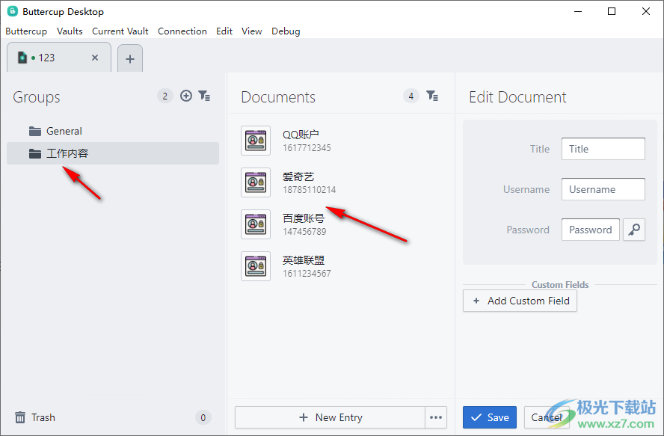
Task: Open the Connection menu
Action: (x=182, y=31)
